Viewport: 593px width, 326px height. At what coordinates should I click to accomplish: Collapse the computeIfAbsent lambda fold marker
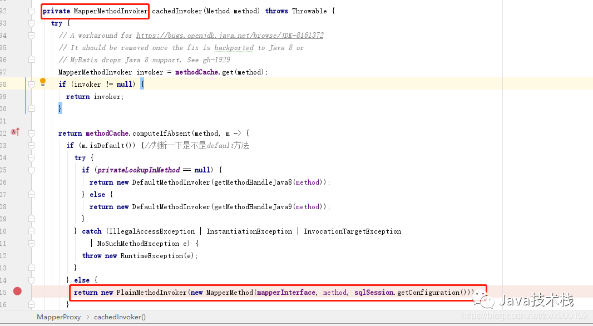(31, 133)
